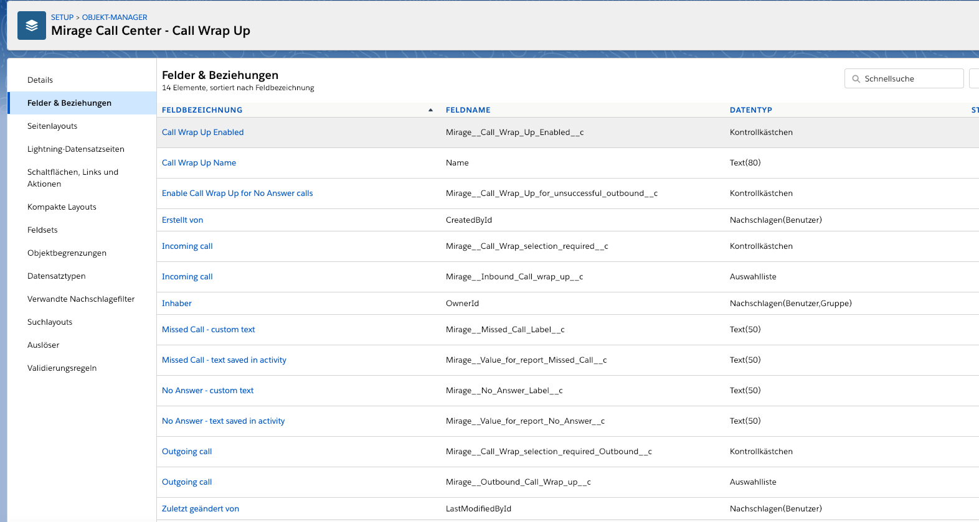Screen dimensions: 979x522
Task: Click the Schnellsuche magnifier icon
Action: coord(856,79)
